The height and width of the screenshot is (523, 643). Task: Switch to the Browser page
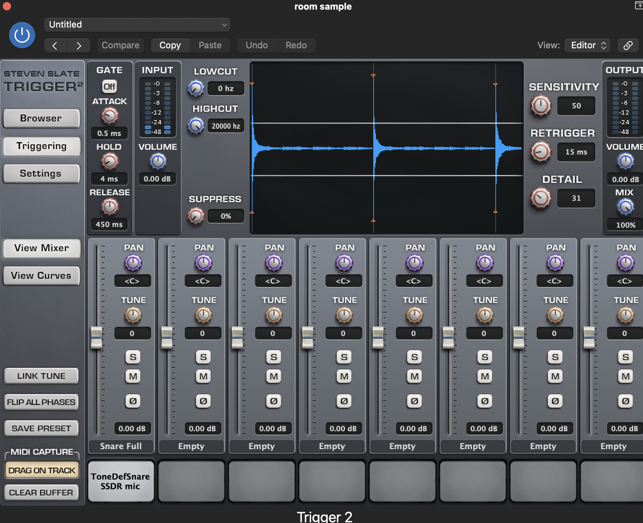point(41,118)
